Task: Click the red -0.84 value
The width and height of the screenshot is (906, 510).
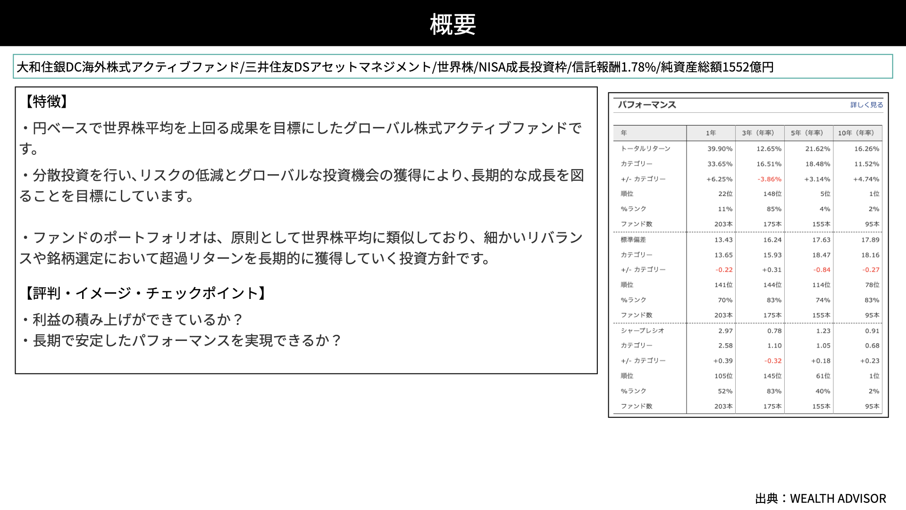Action: point(822,270)
